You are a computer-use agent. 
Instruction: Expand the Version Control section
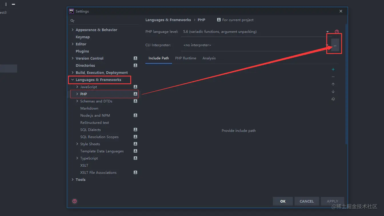(73, 58)
